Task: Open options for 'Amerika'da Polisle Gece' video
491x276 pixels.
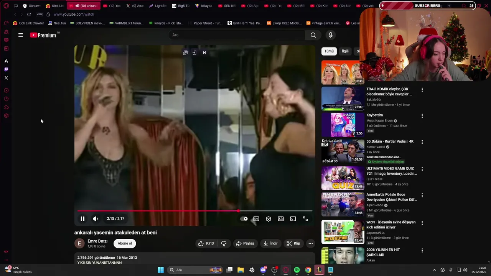Action: coord(422,195)
